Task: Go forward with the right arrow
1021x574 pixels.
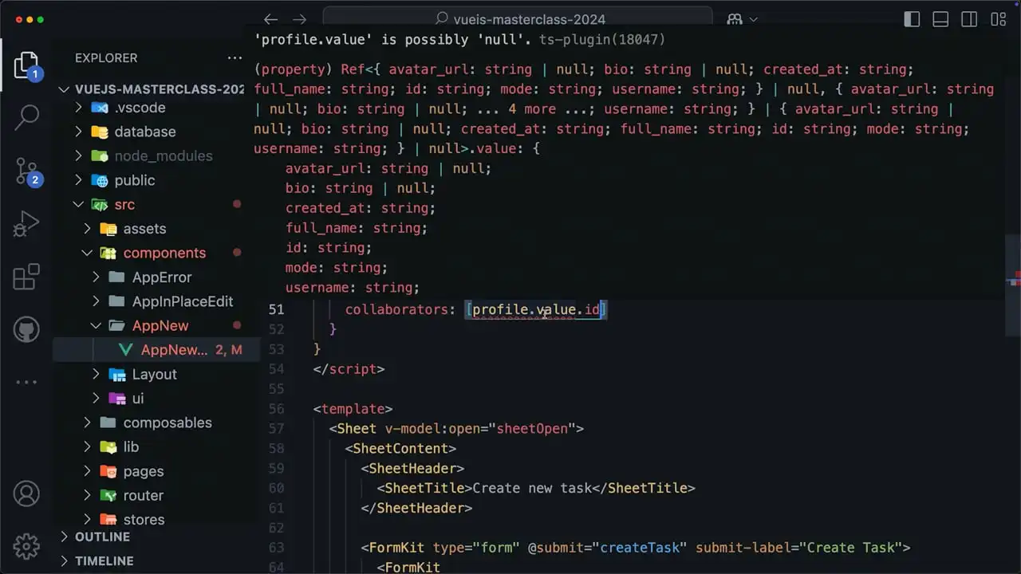Action: pos(299,19)
